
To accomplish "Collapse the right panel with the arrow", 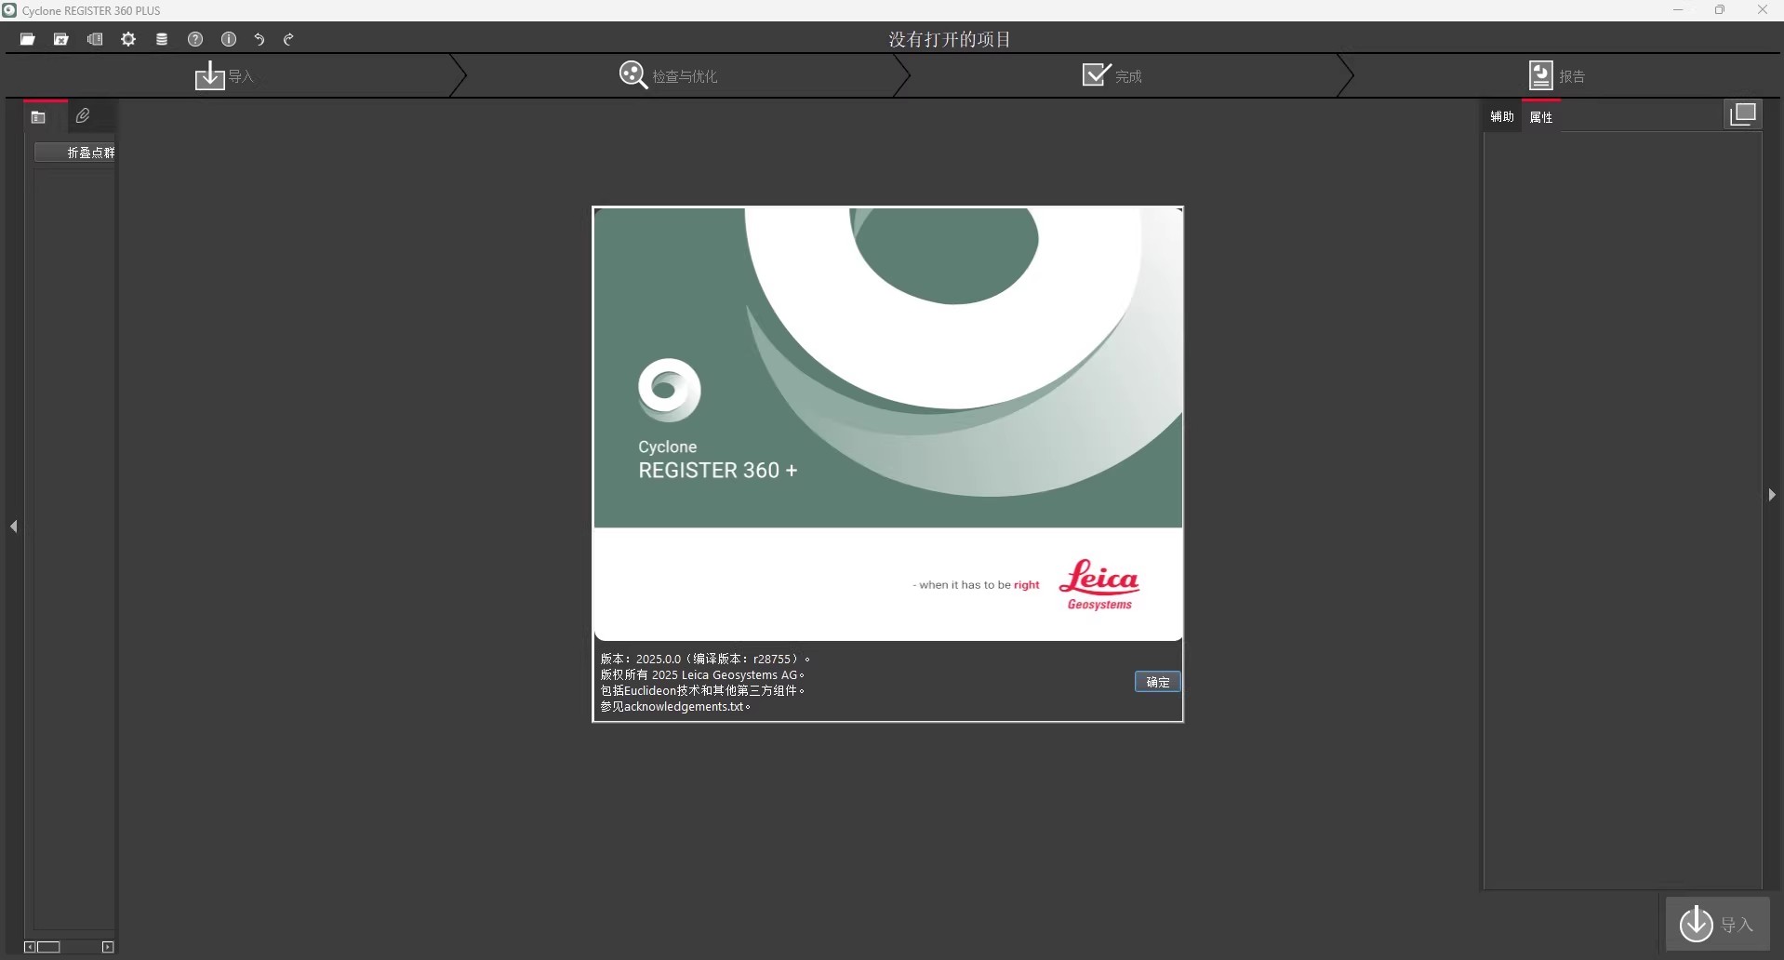I will click(1772, 495).
